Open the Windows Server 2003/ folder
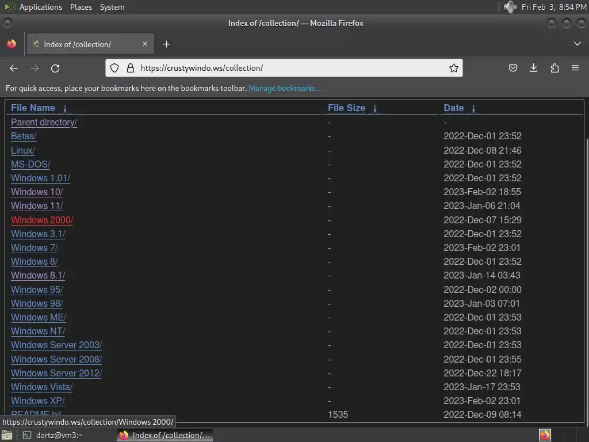This screenshot has height=442, width=589. point(56,345)
